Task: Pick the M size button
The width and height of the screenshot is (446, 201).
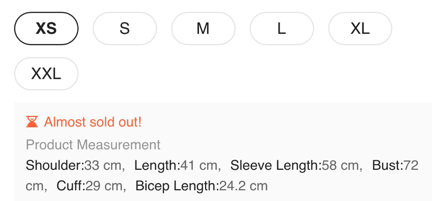Action: (203, 29)
